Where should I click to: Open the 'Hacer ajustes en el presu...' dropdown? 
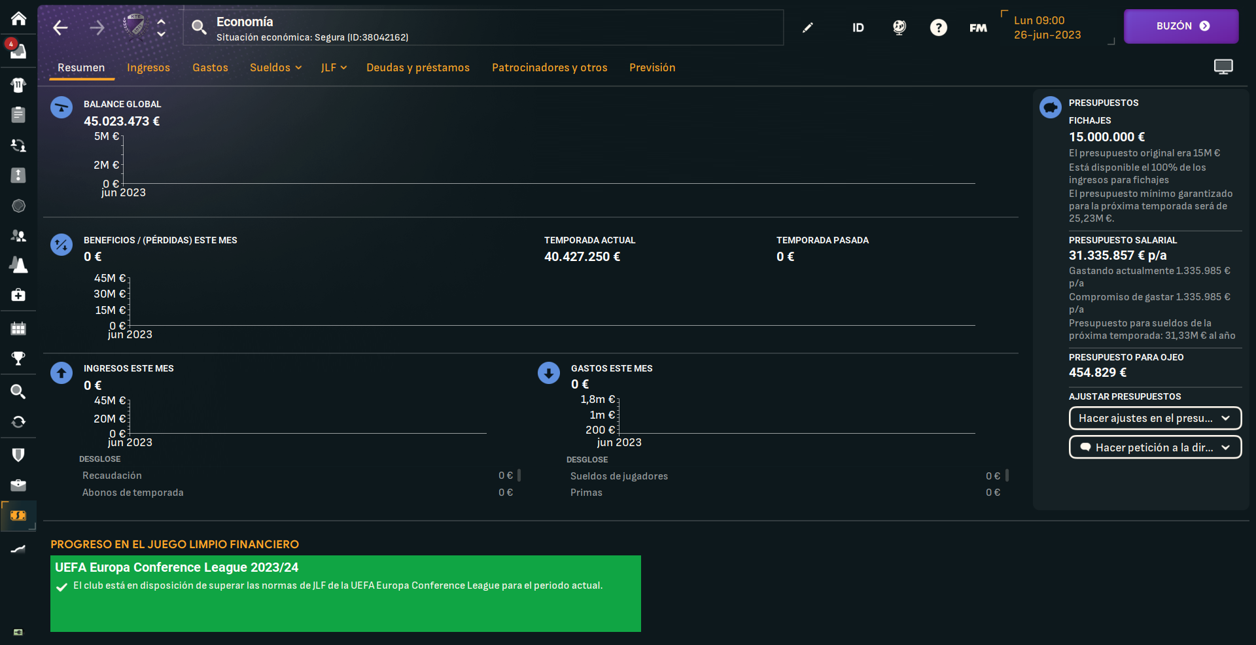pyautogui.click(x=1155, y=418)
